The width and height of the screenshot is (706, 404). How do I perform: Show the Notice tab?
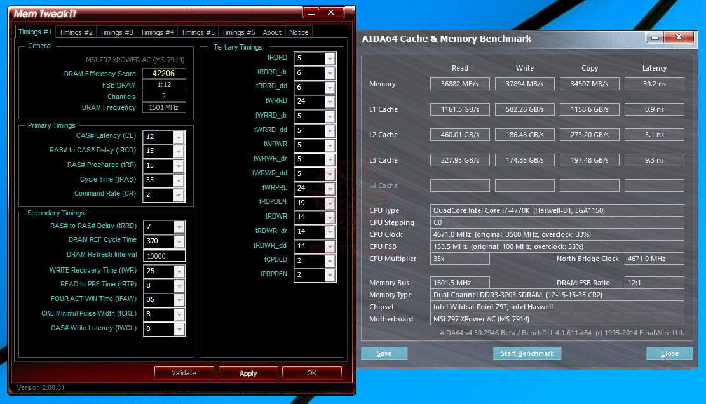coord(299,32)
